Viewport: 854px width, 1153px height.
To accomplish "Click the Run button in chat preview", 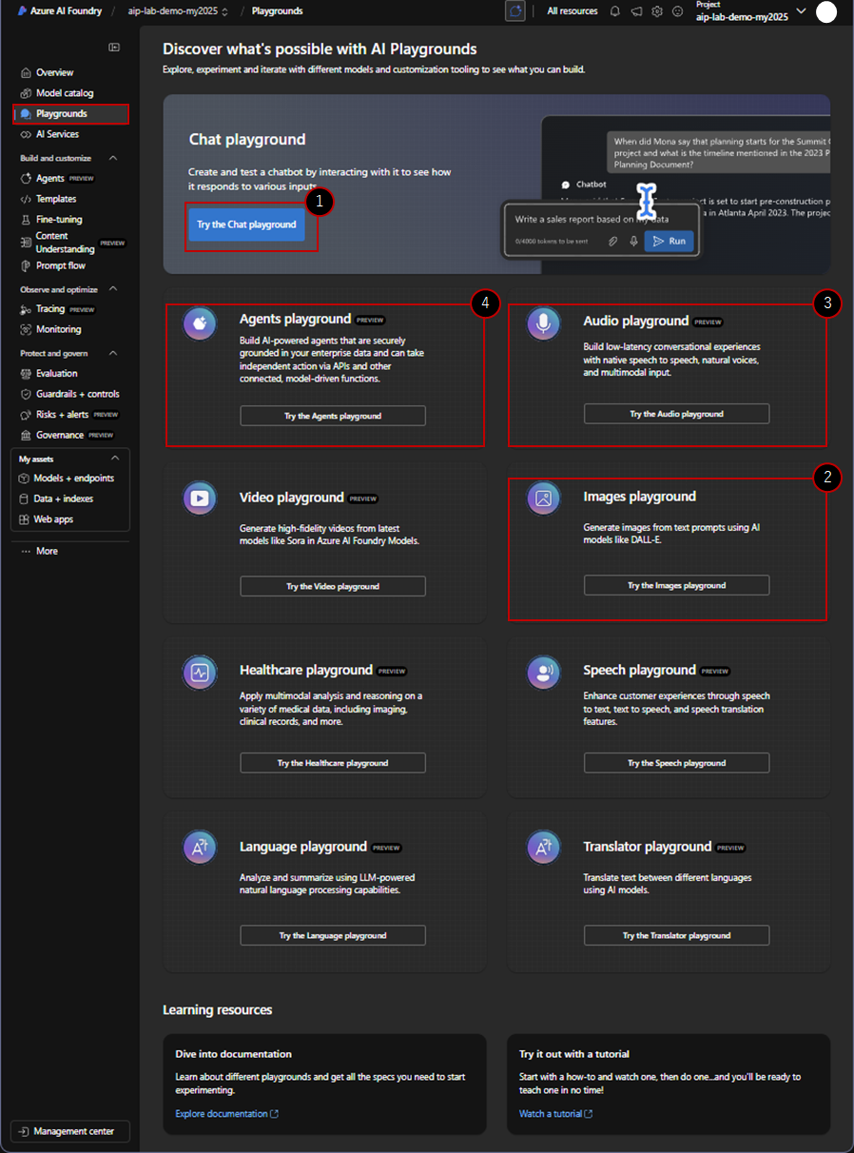I will pyautogui.click(x=669, y=242).
